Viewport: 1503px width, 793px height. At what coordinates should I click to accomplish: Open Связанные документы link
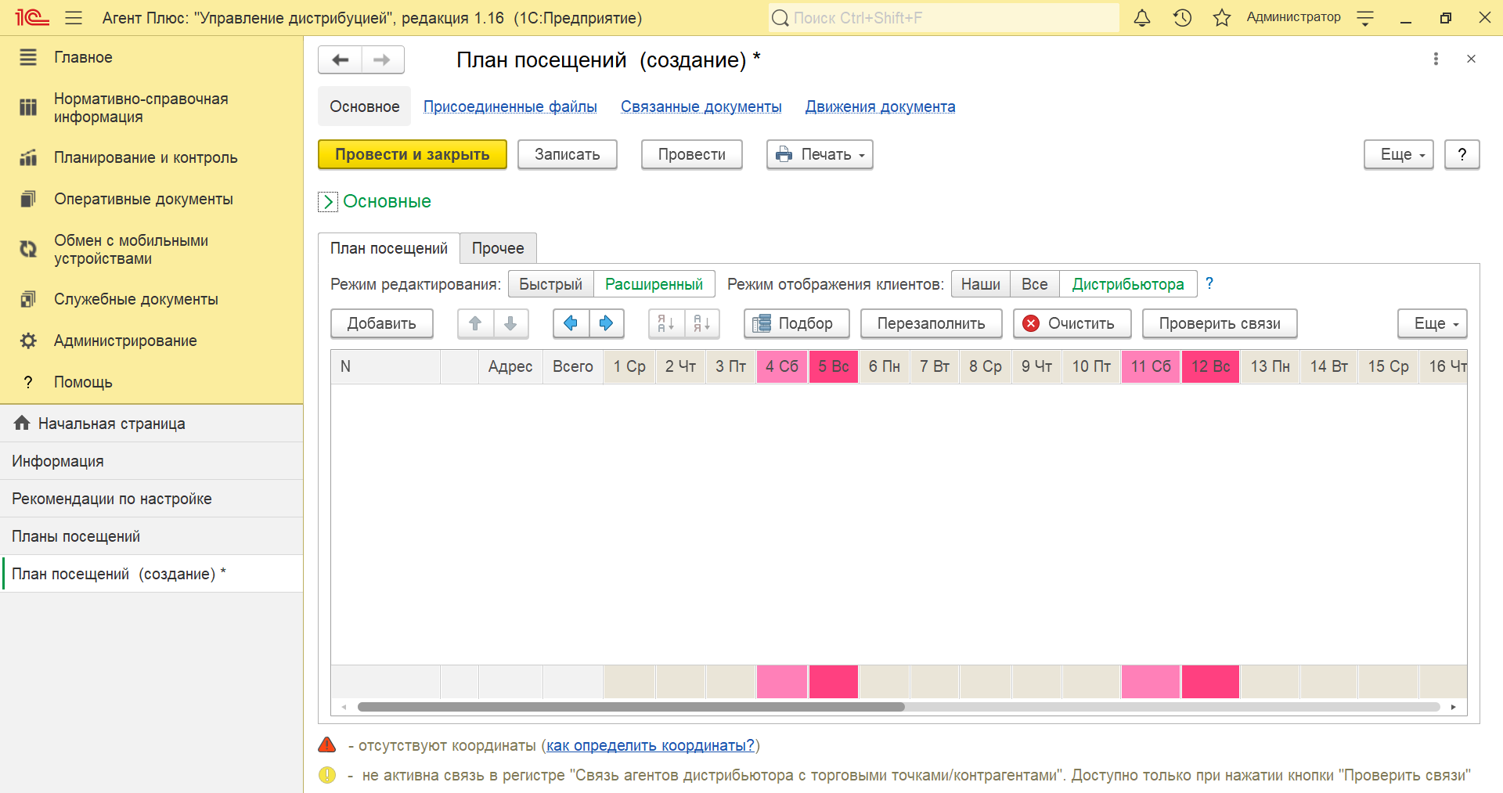701,106
